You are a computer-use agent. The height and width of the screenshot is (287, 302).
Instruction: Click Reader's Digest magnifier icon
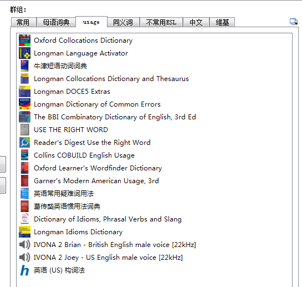(24, 142)
